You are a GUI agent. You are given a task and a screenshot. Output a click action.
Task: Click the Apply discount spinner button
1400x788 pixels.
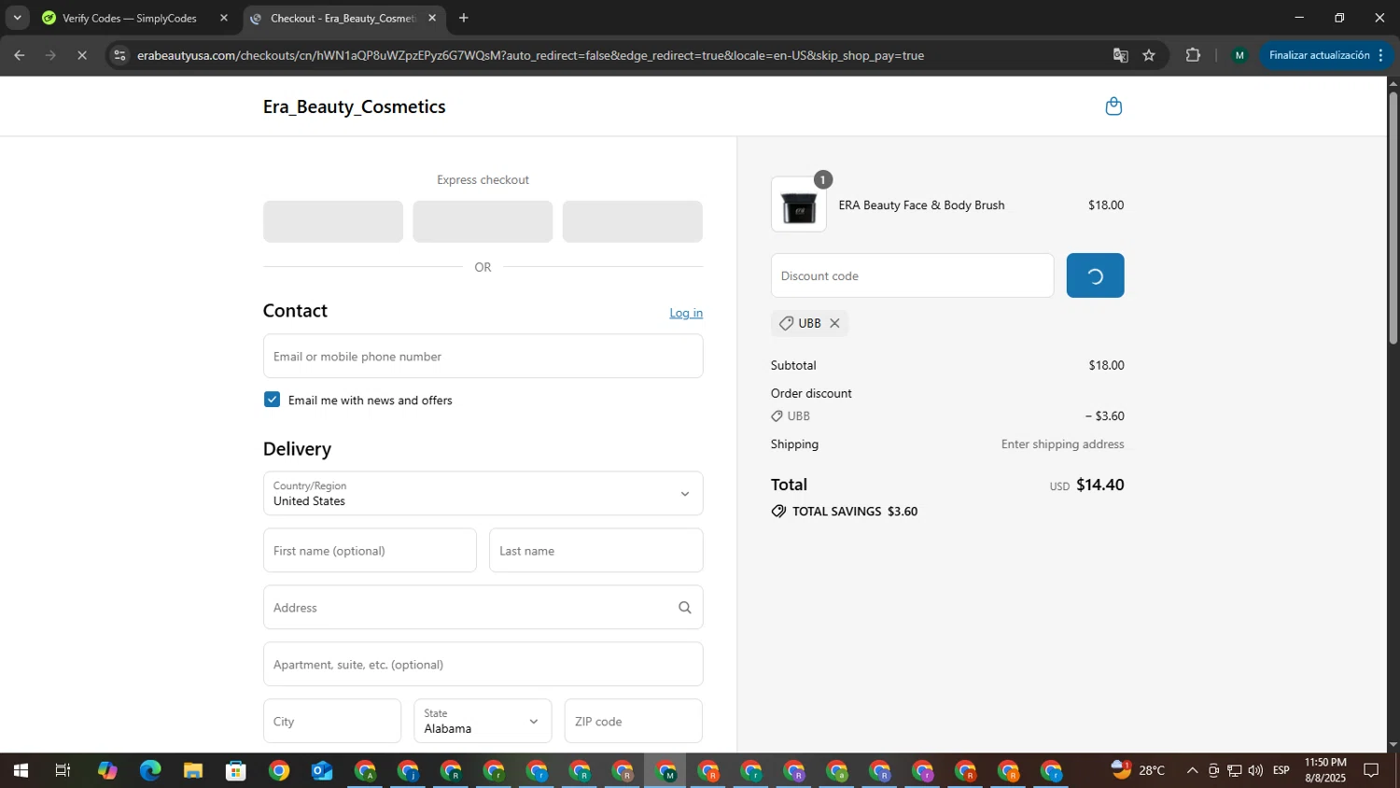pyautogui.click(x=1095, y=275)
